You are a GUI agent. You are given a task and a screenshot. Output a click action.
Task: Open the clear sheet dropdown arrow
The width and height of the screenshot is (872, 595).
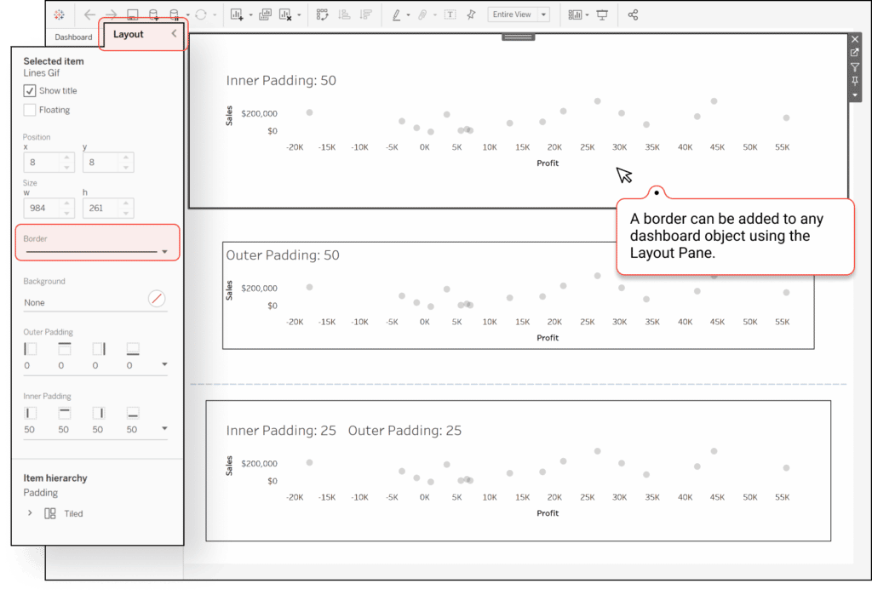pos(299,15)
